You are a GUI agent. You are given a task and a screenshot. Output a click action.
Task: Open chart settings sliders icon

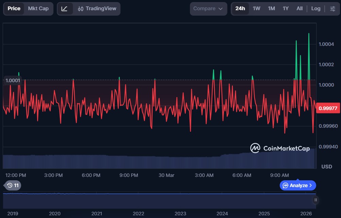(x=332, y=8)
